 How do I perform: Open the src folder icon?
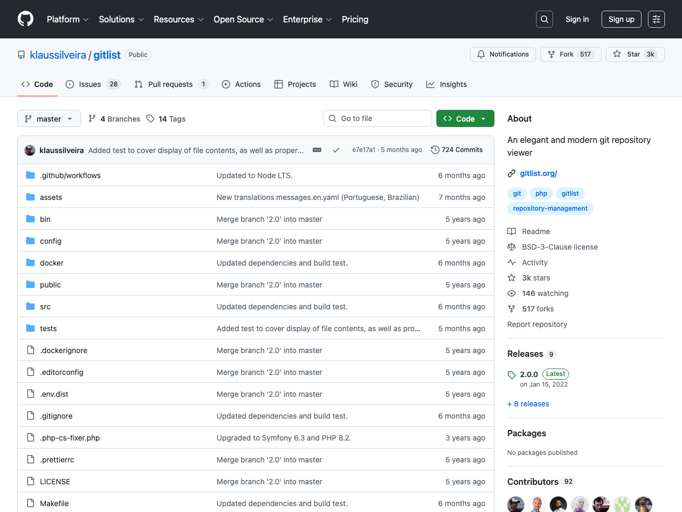pyautogui.click(x=30, y=307)
